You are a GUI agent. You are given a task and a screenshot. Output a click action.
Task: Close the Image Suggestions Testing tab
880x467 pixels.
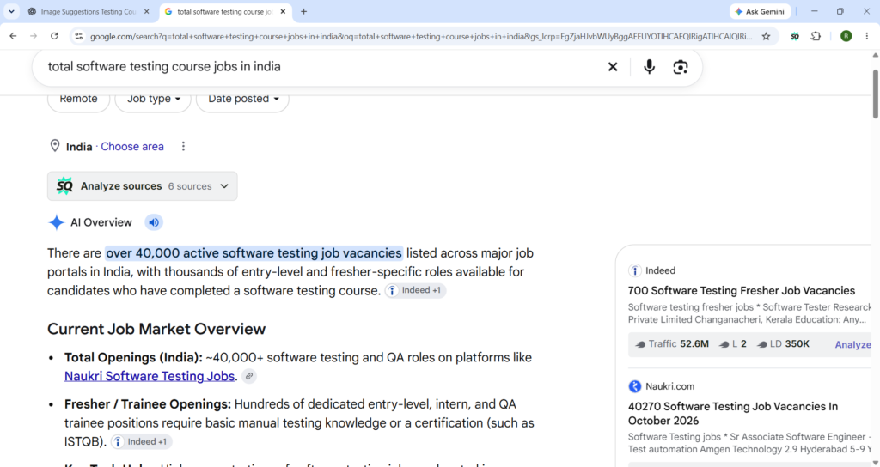147,11
